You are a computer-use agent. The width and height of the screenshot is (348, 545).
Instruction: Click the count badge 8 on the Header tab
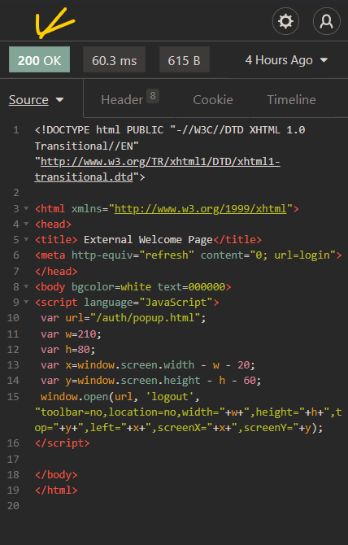(153, 96)
